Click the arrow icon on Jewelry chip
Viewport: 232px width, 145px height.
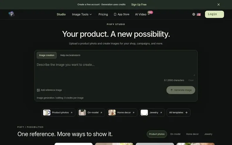pyautogui.click(x=161, y=112)
